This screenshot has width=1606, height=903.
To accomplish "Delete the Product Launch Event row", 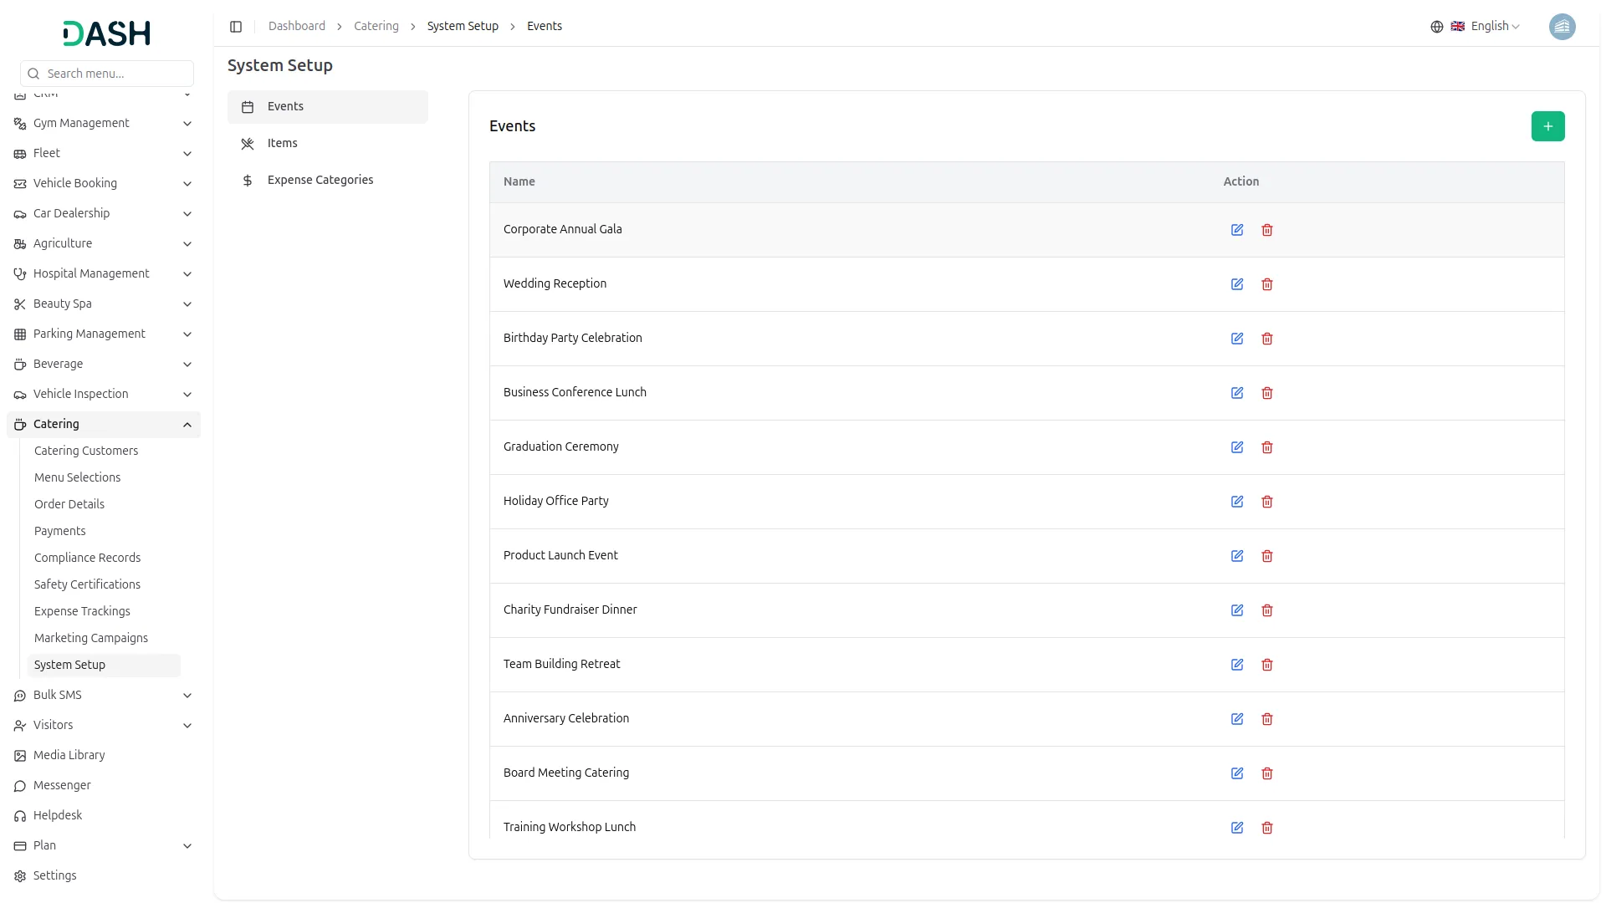I will click(1267, 556).
